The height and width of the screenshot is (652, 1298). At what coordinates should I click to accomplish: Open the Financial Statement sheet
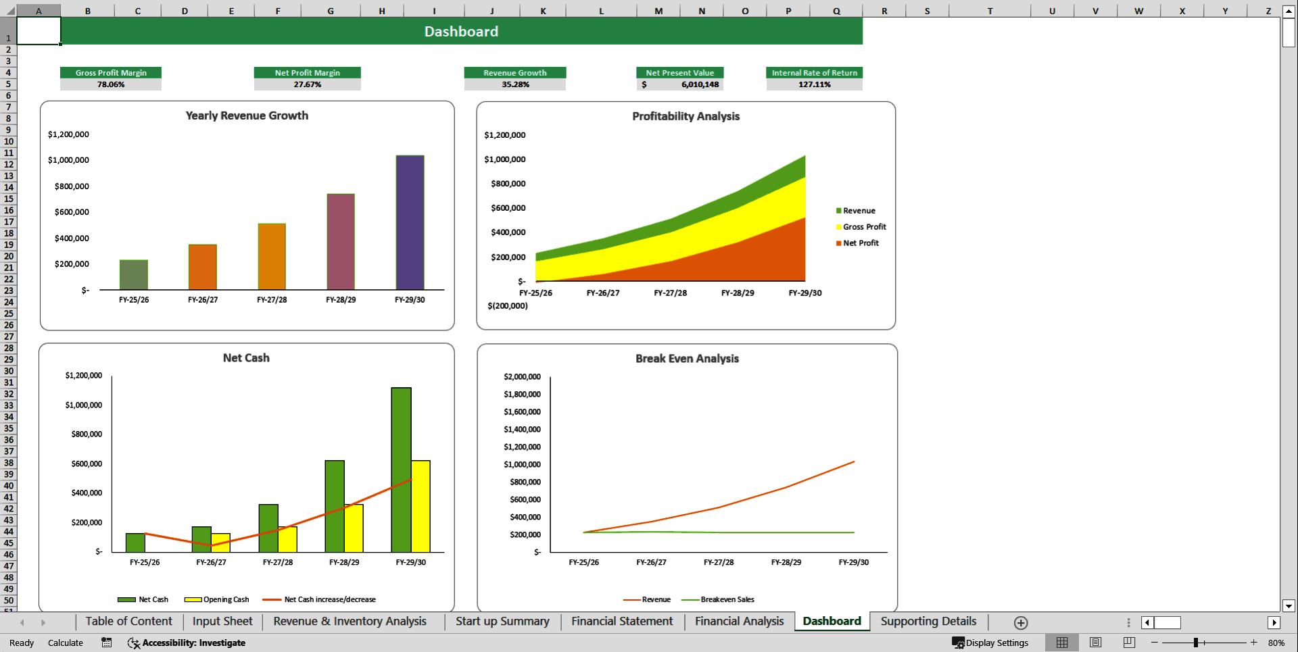pos(621,622)
